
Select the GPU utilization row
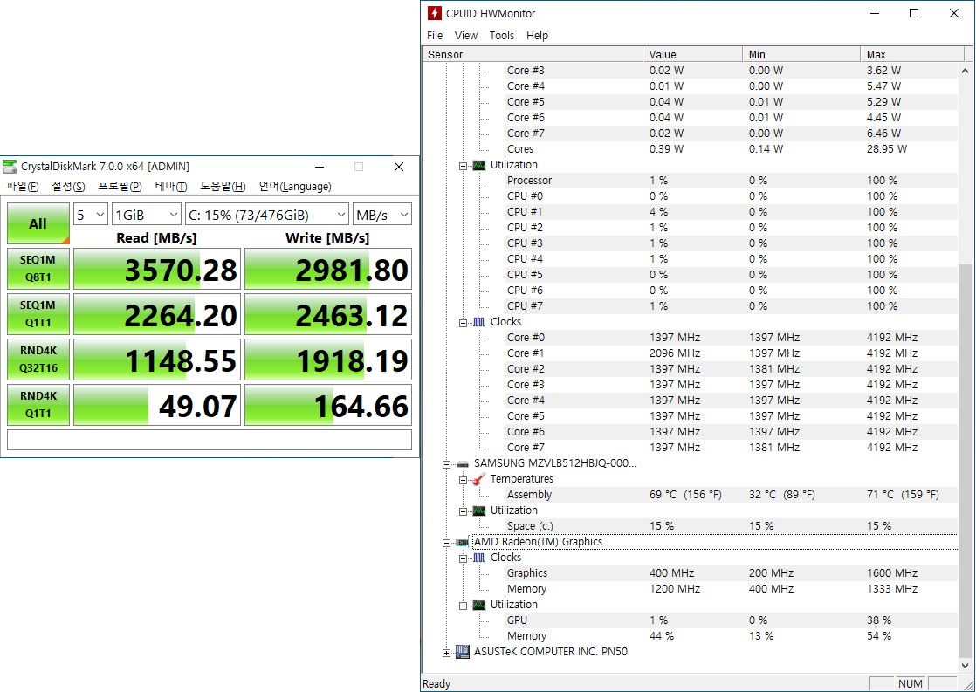click(731, 620)
